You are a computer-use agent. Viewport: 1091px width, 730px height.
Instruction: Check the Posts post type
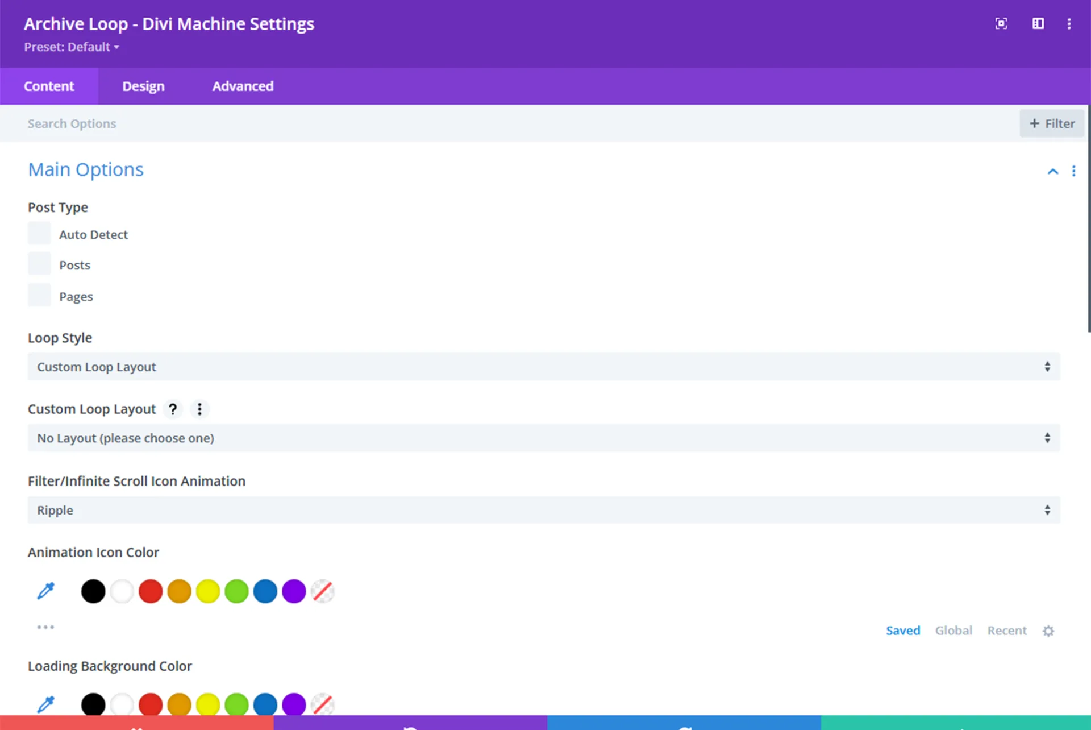[x=39, y=264]
